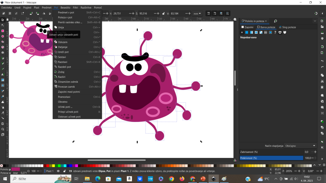Viewport: 326px width, 183px height.
Task: Click the Cut scissors icon
Action: point(322,81)
